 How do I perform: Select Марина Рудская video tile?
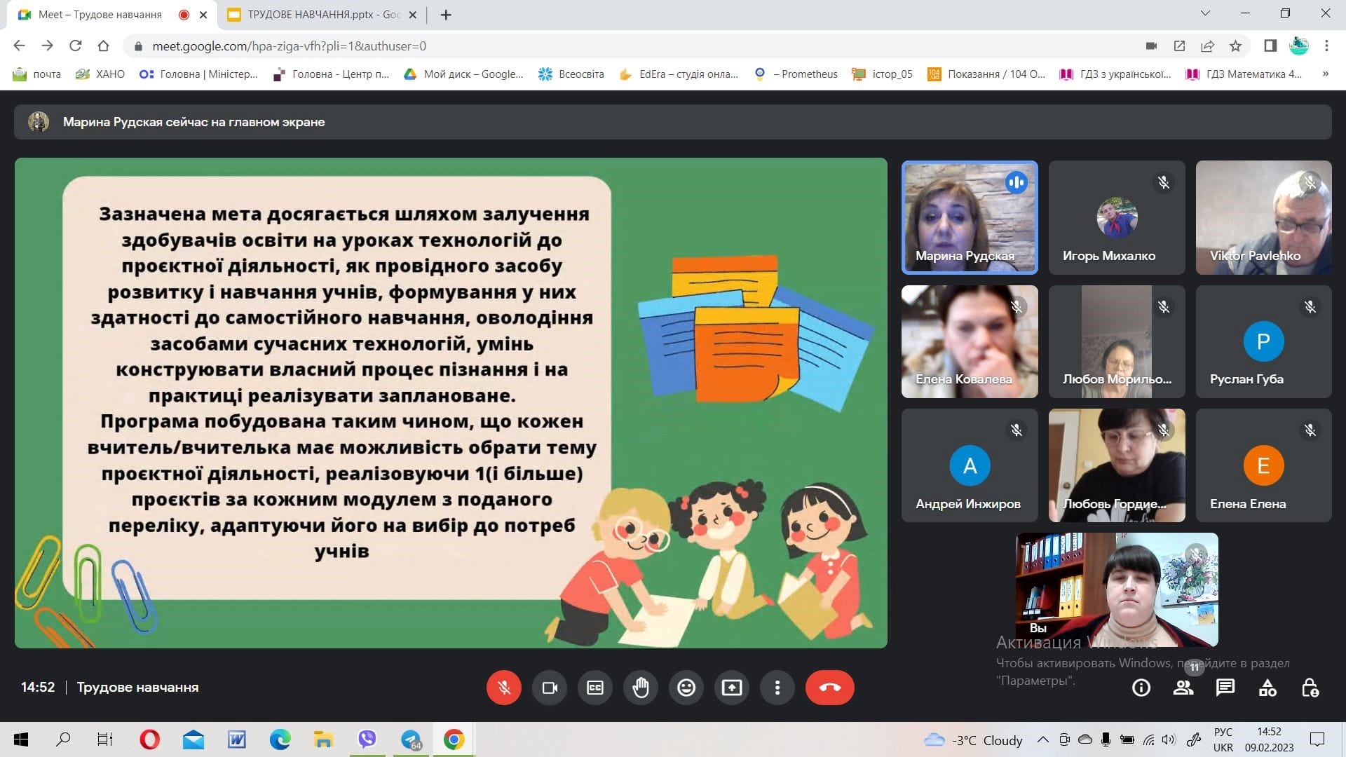click(x=970, y=217)
